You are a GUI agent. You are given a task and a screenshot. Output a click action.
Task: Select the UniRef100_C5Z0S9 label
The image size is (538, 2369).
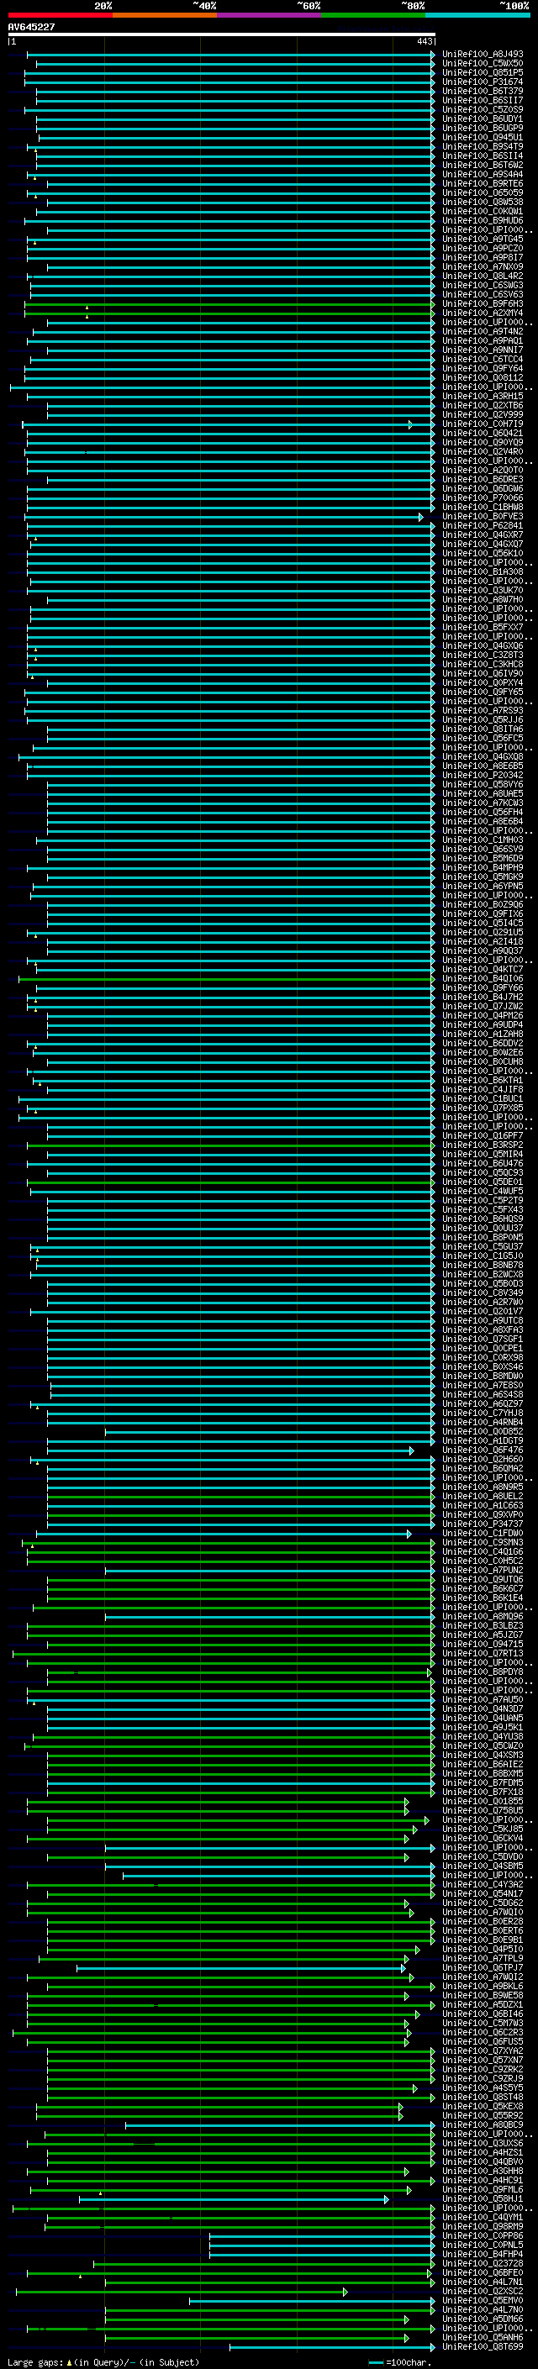[482, 109]
